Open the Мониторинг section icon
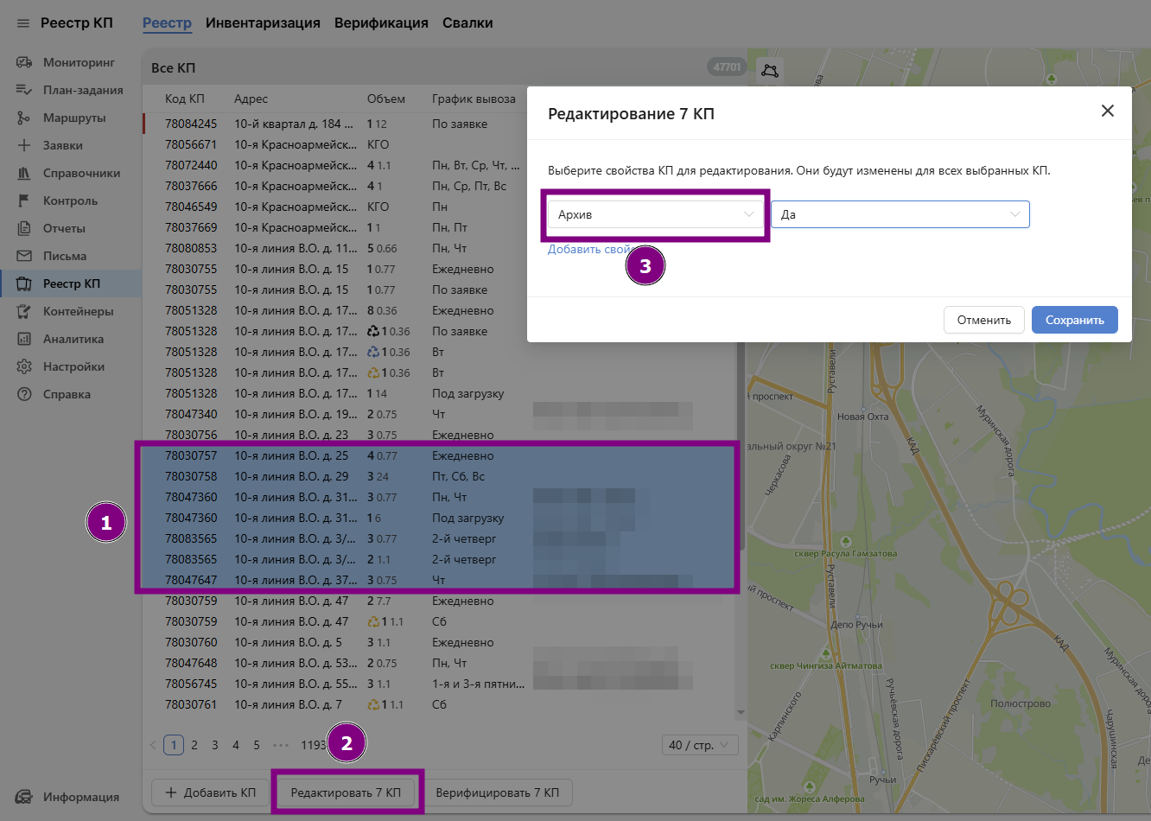This screenshot has width=1151, height=821. (x=24, y=62)
